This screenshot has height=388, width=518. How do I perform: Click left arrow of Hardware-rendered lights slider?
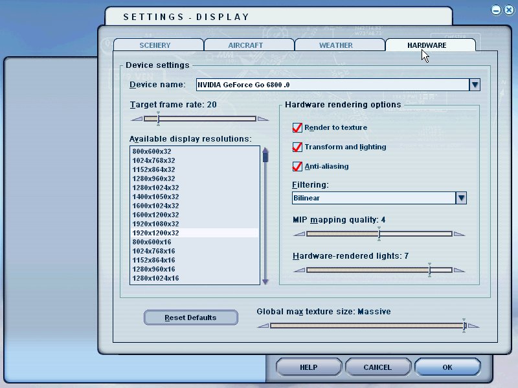click(298, 270)
